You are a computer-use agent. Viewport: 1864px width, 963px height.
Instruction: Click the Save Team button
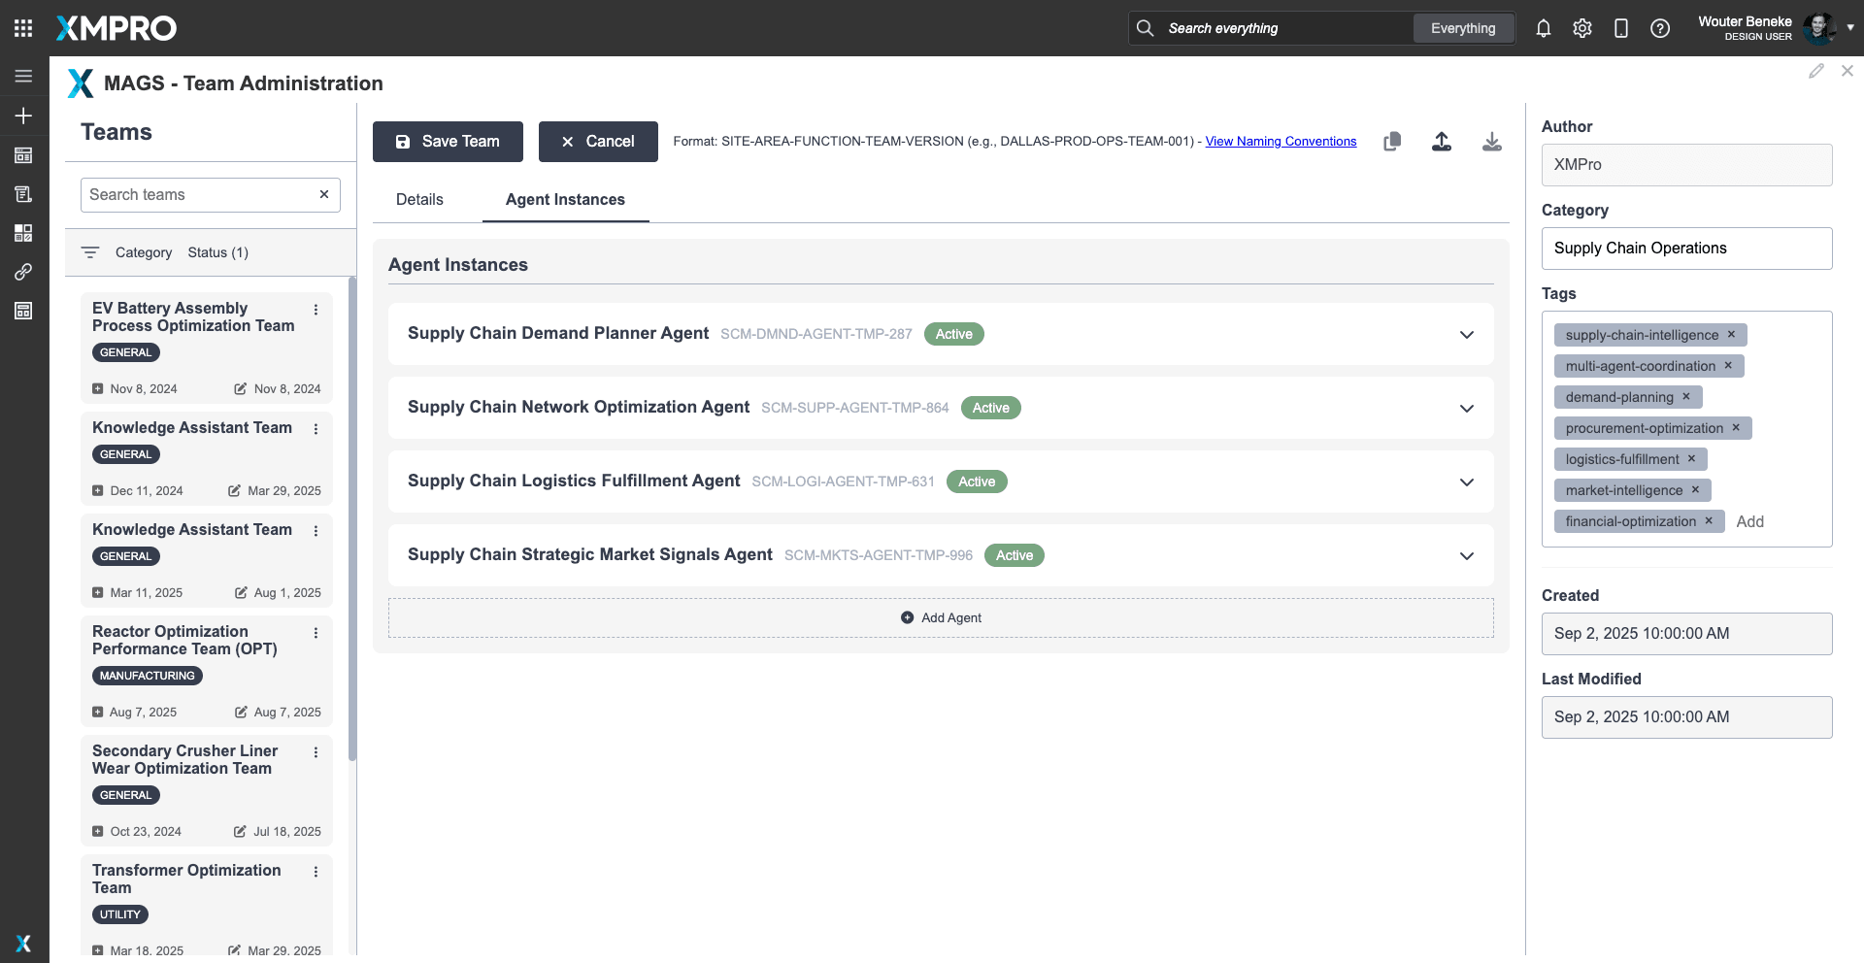point(448,142)
